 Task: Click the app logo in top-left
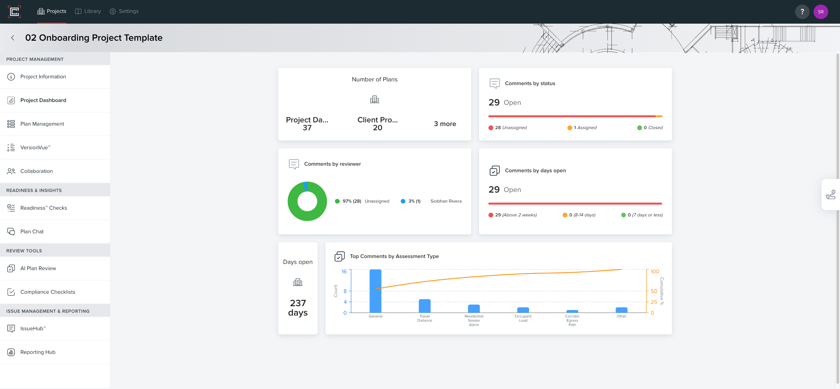tap(14, 12)
